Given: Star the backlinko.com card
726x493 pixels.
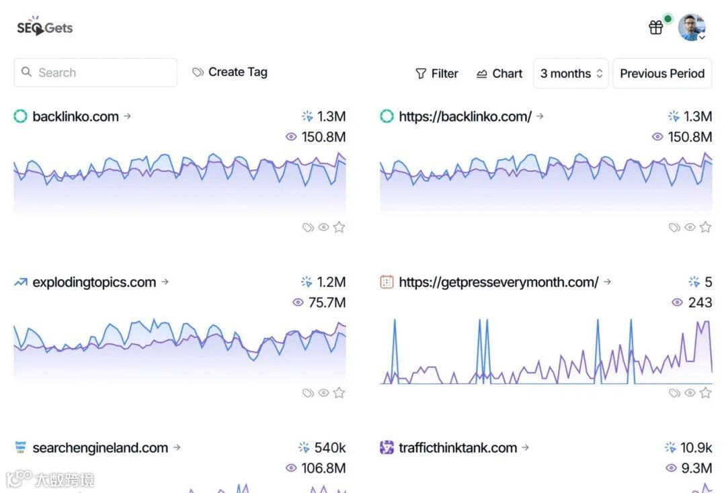Looking at the screenshot, I should click(x=339, y=227).
